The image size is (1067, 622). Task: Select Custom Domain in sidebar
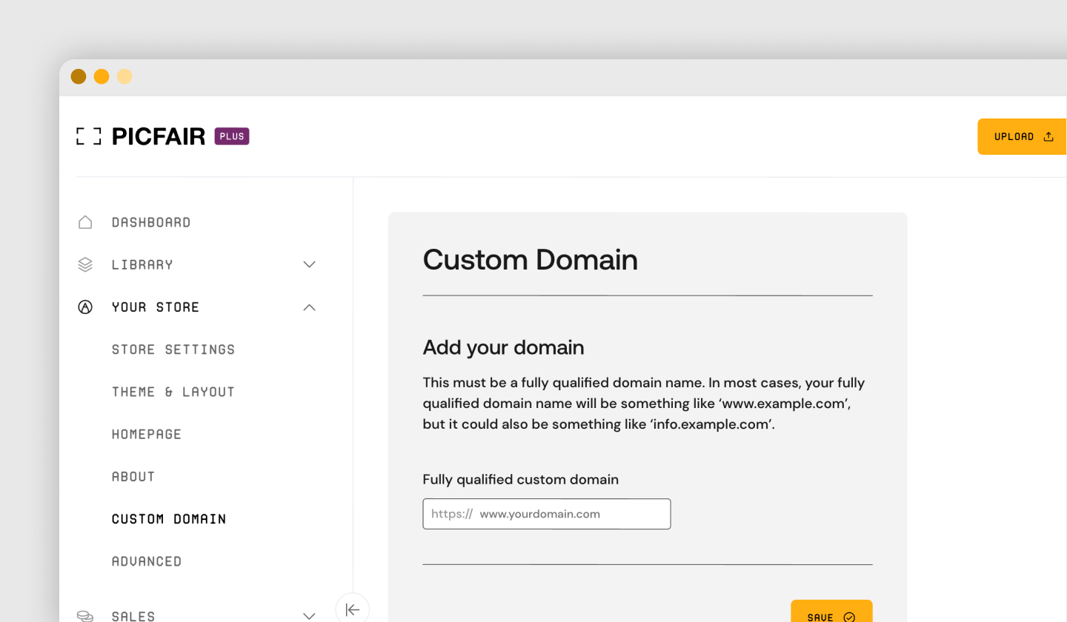coord(169,519)
